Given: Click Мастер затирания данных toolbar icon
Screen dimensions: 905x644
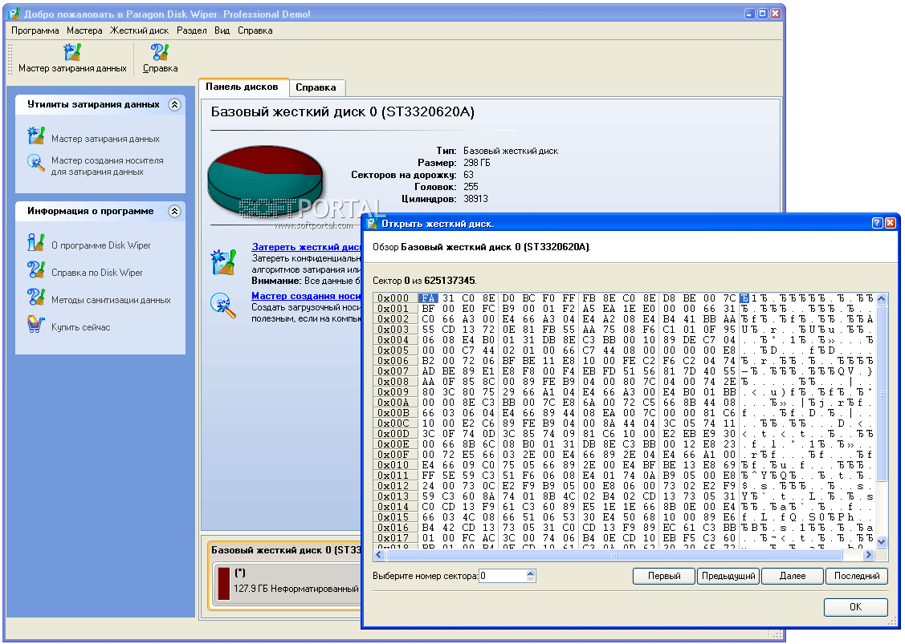Looking at the screenshot, I should pyautogui.click(x=72, y=52).
